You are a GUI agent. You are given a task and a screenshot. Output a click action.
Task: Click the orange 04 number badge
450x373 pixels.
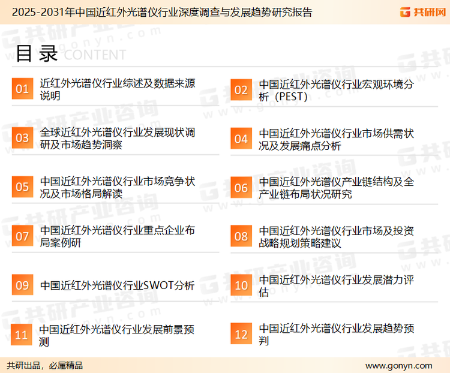pyautogui.click(x=241, y=139)
